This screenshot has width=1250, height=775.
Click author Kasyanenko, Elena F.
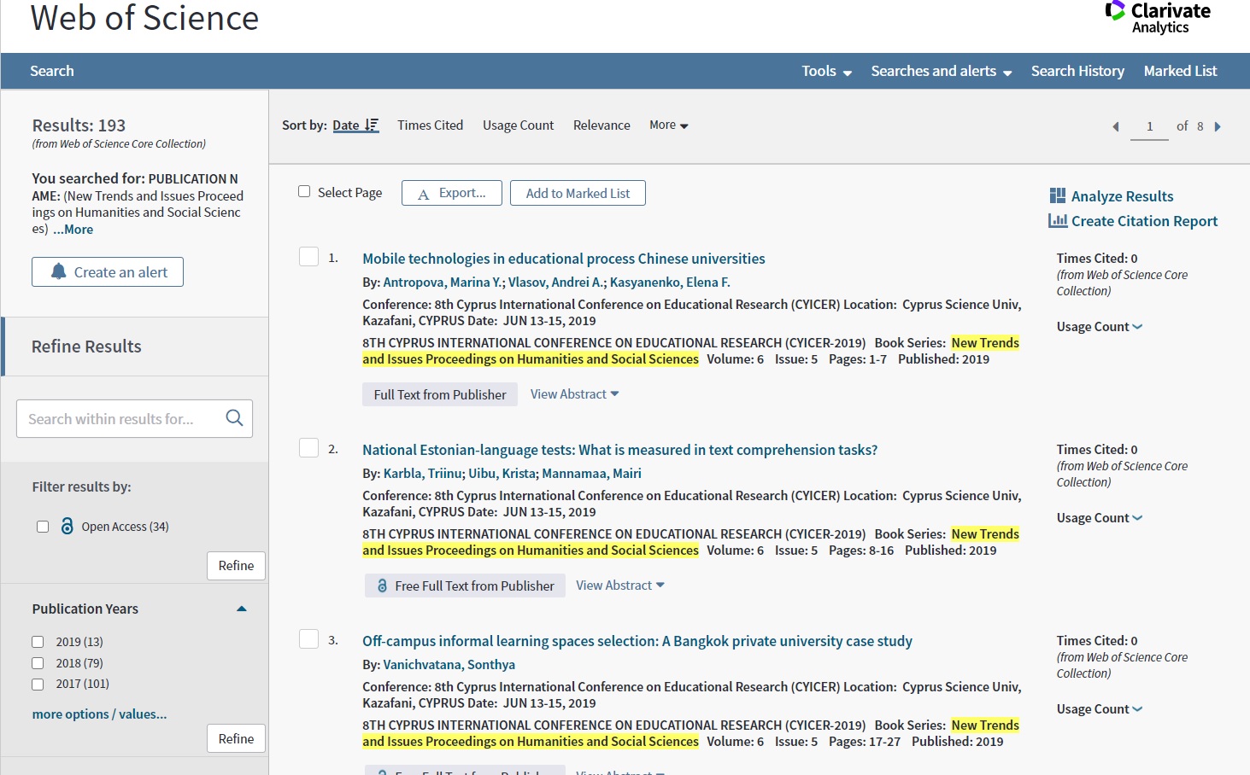pos(670,282)
